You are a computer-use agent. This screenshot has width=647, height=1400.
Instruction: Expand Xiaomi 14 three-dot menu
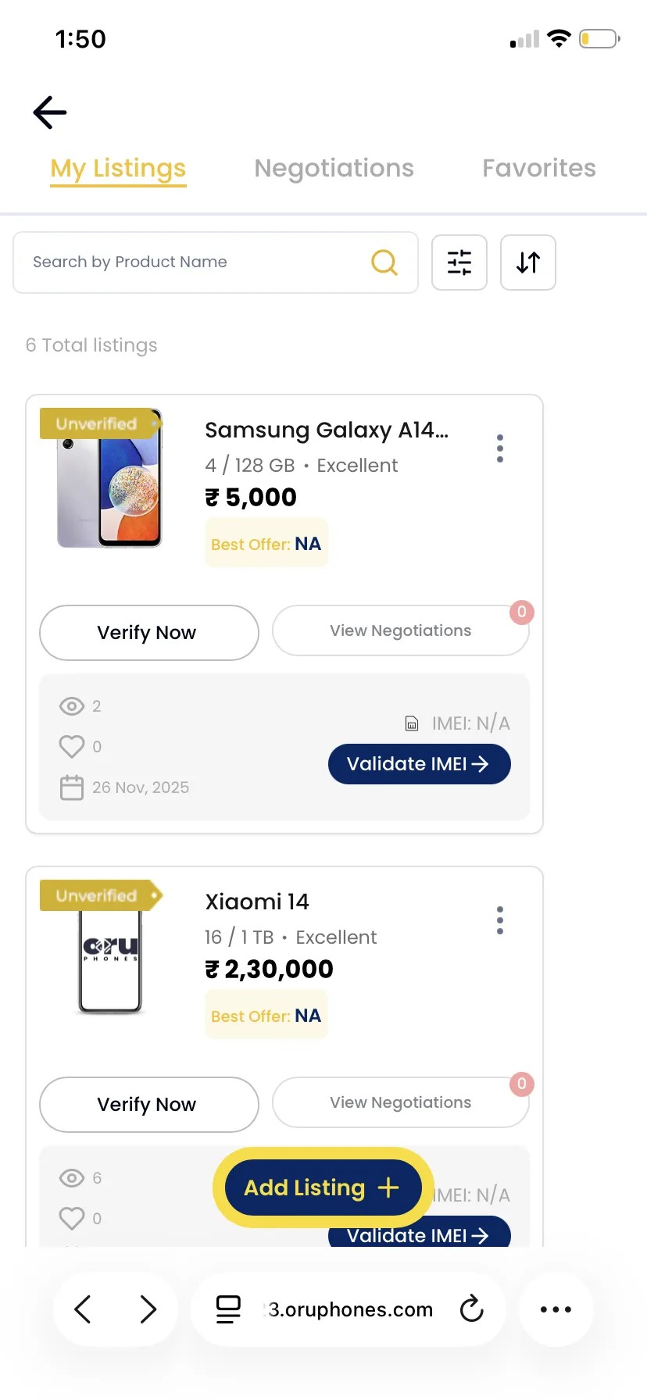coord(500,920)
